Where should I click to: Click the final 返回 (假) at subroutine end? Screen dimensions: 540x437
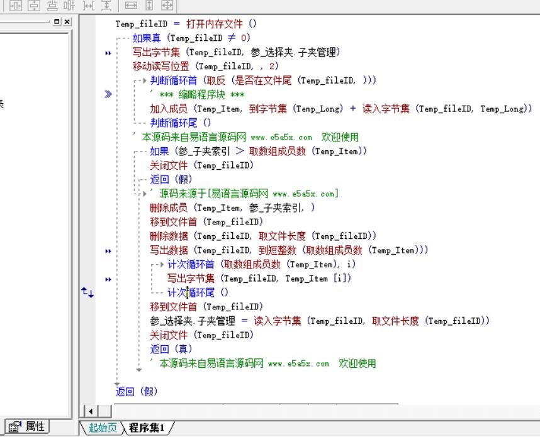(137, 392)
